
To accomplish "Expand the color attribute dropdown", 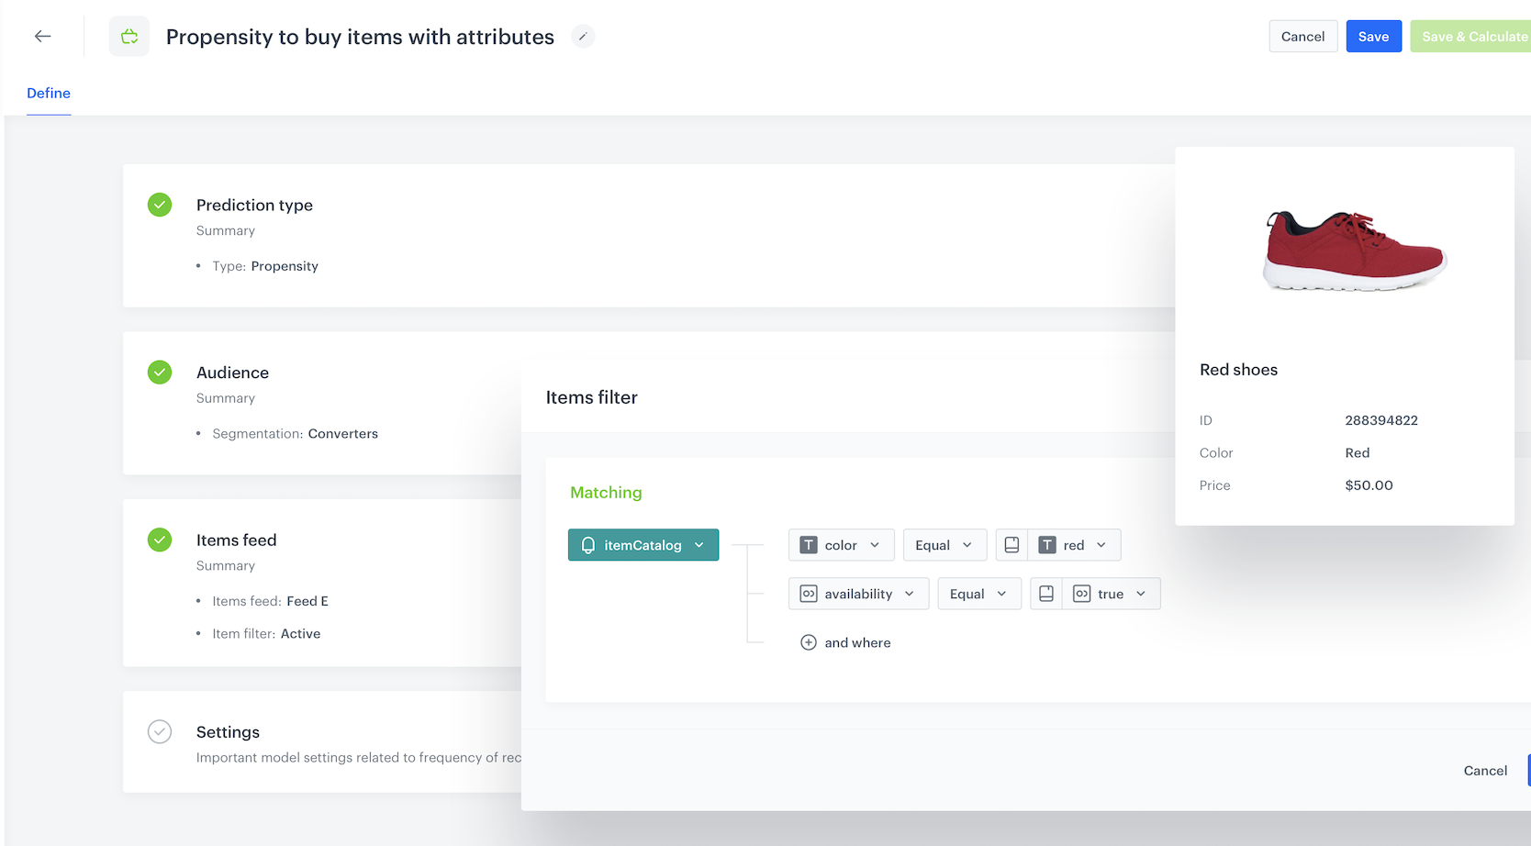I will pyautogui.click(x=874, y=545).
